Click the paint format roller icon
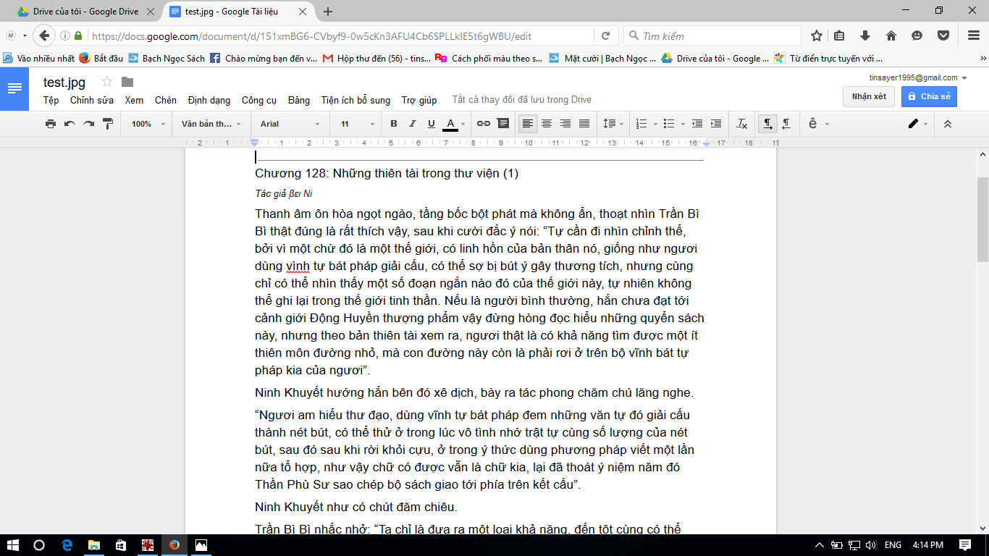This screenshot has height=556, width=989. click(x=108, y=124)
